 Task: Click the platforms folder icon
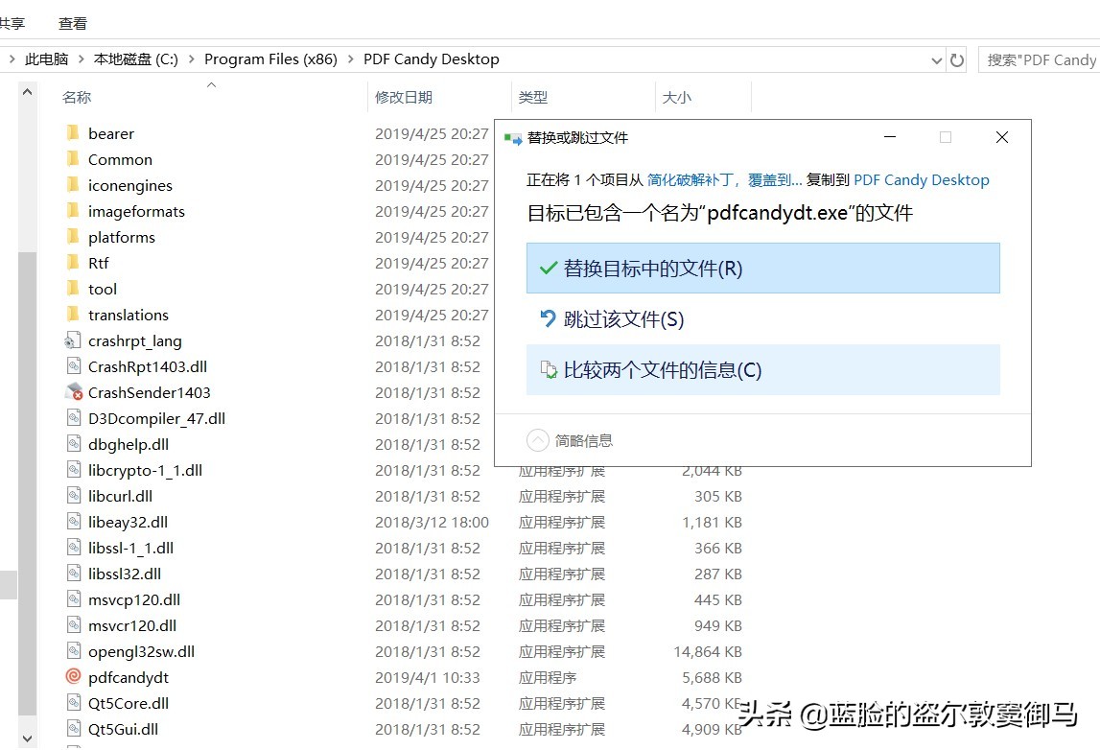pos(73,237)
